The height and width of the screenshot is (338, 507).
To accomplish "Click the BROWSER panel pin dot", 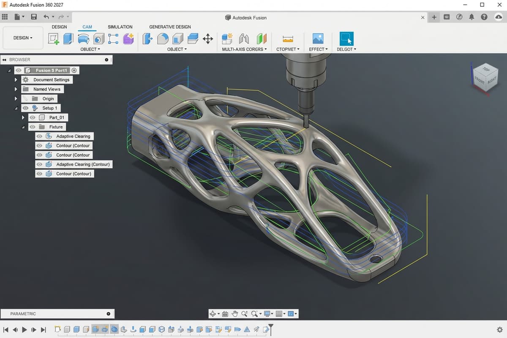I will coord(106,60).
